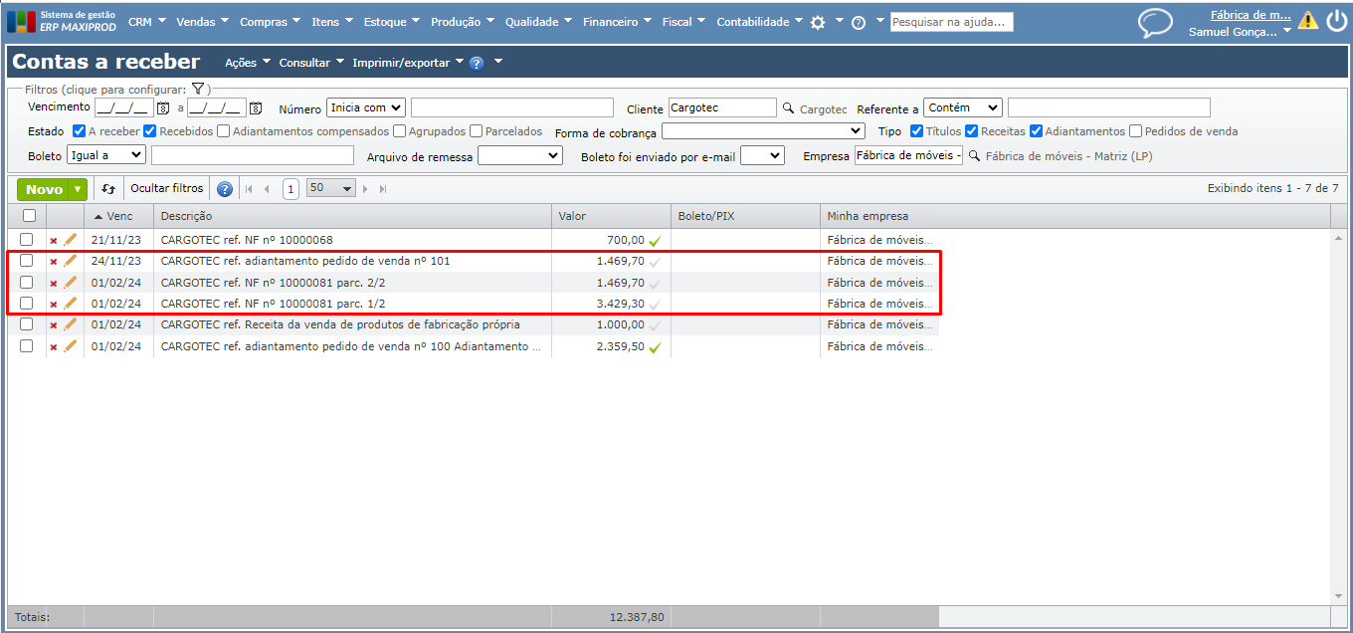Image resolution: width=1353 pixels, height=633 pixels.
Task: Open calendar for Vencimento end date
Action: (x=256, y=108)
